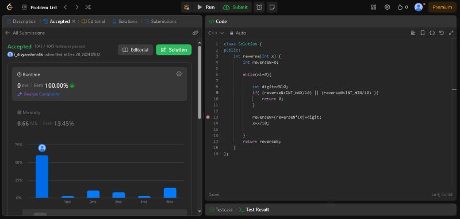The height and width of the screenshot is (219, 460).
Task: Click Analyze Complexity link
Action: coord(39,94)
